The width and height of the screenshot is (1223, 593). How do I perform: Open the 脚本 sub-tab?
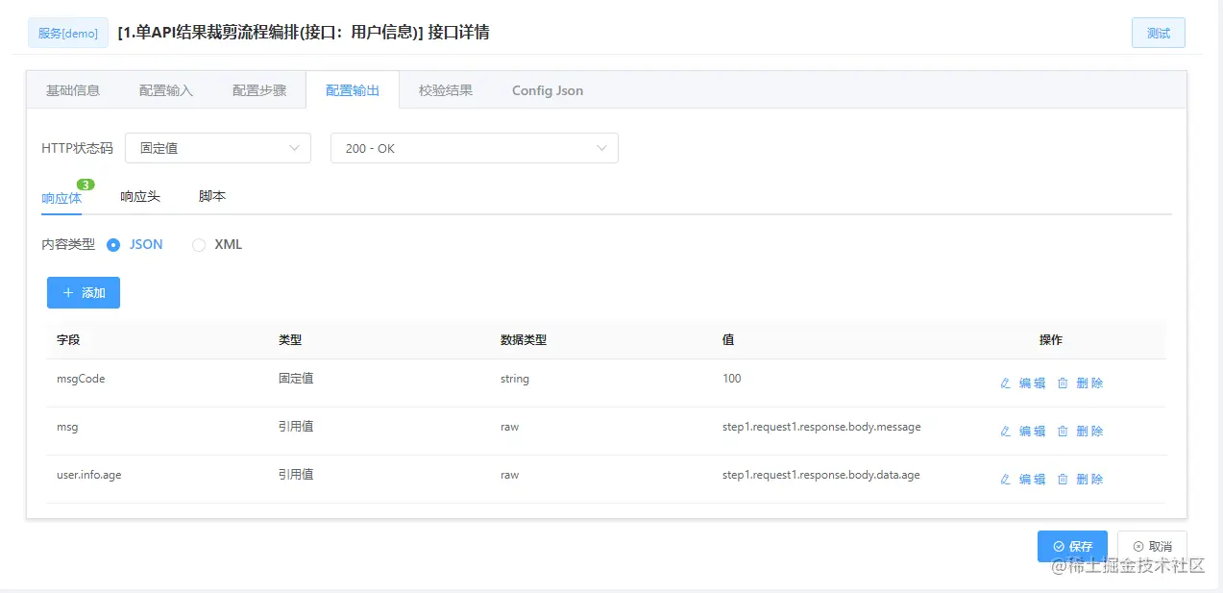pyautogui.click(x=212, y=196)
